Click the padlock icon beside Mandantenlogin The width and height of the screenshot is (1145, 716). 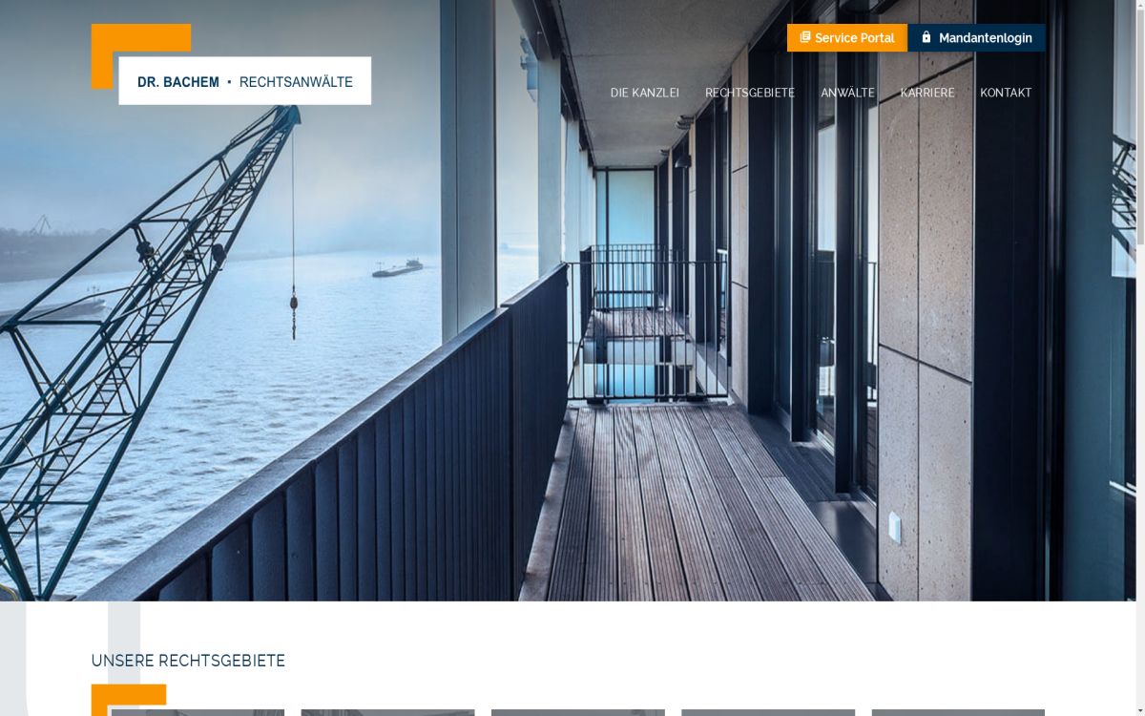(926, 37)
